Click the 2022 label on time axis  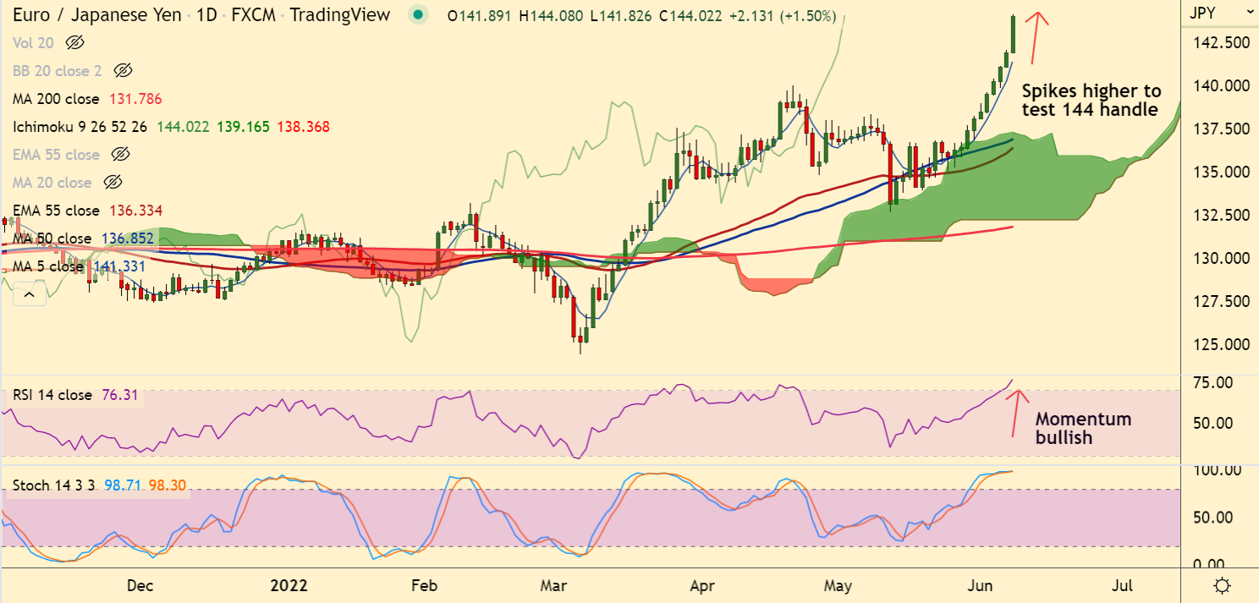[x=289, y=585]
